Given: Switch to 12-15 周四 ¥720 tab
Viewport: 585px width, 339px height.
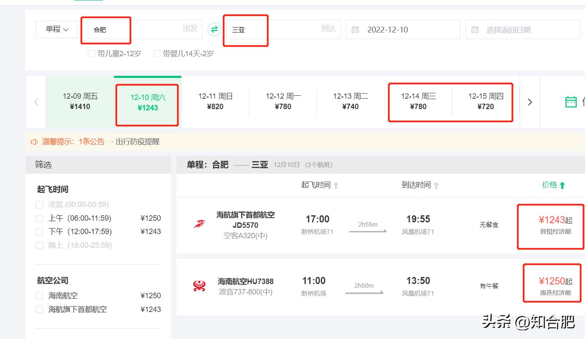Looking at the screenshot, I should pos(486,101).
